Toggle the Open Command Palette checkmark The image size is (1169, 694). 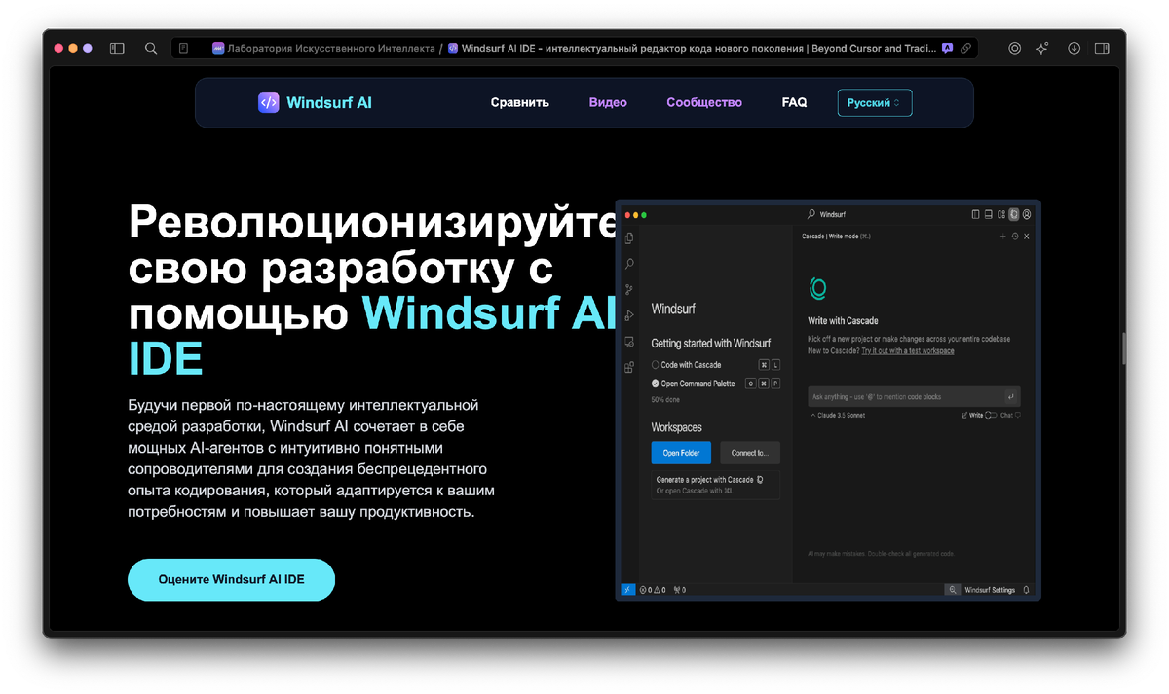[x=656, y=384]
